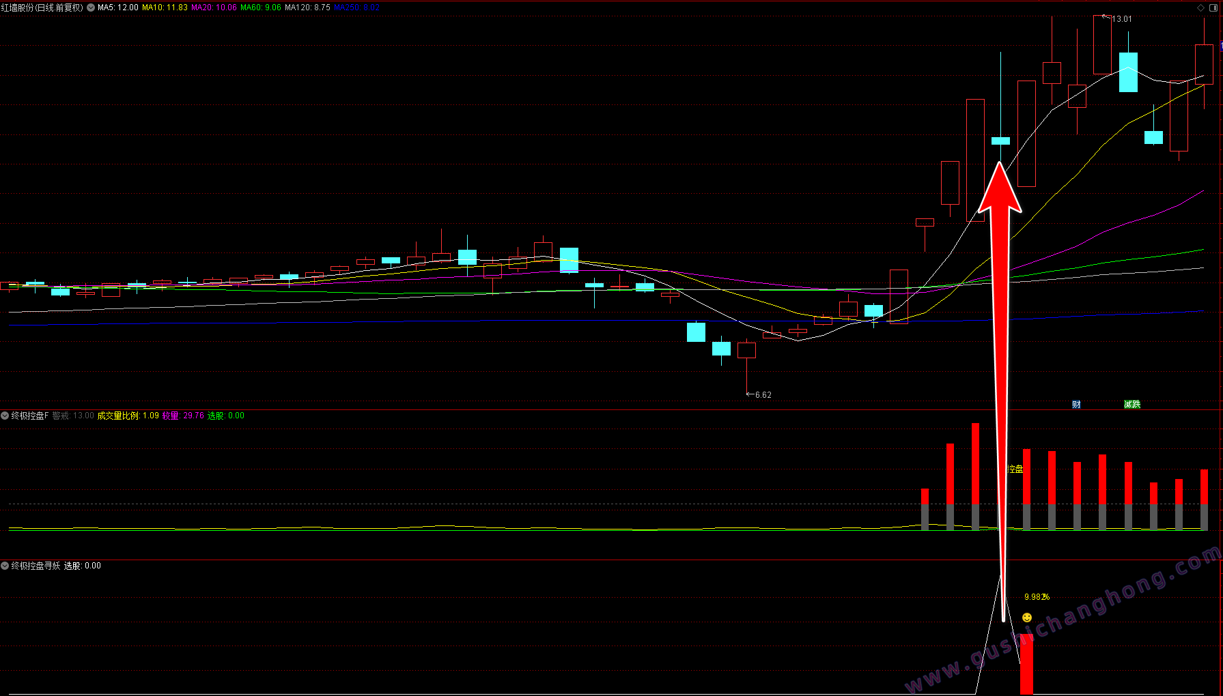Click the MA10: 11.83 label

tap(165, 8)
